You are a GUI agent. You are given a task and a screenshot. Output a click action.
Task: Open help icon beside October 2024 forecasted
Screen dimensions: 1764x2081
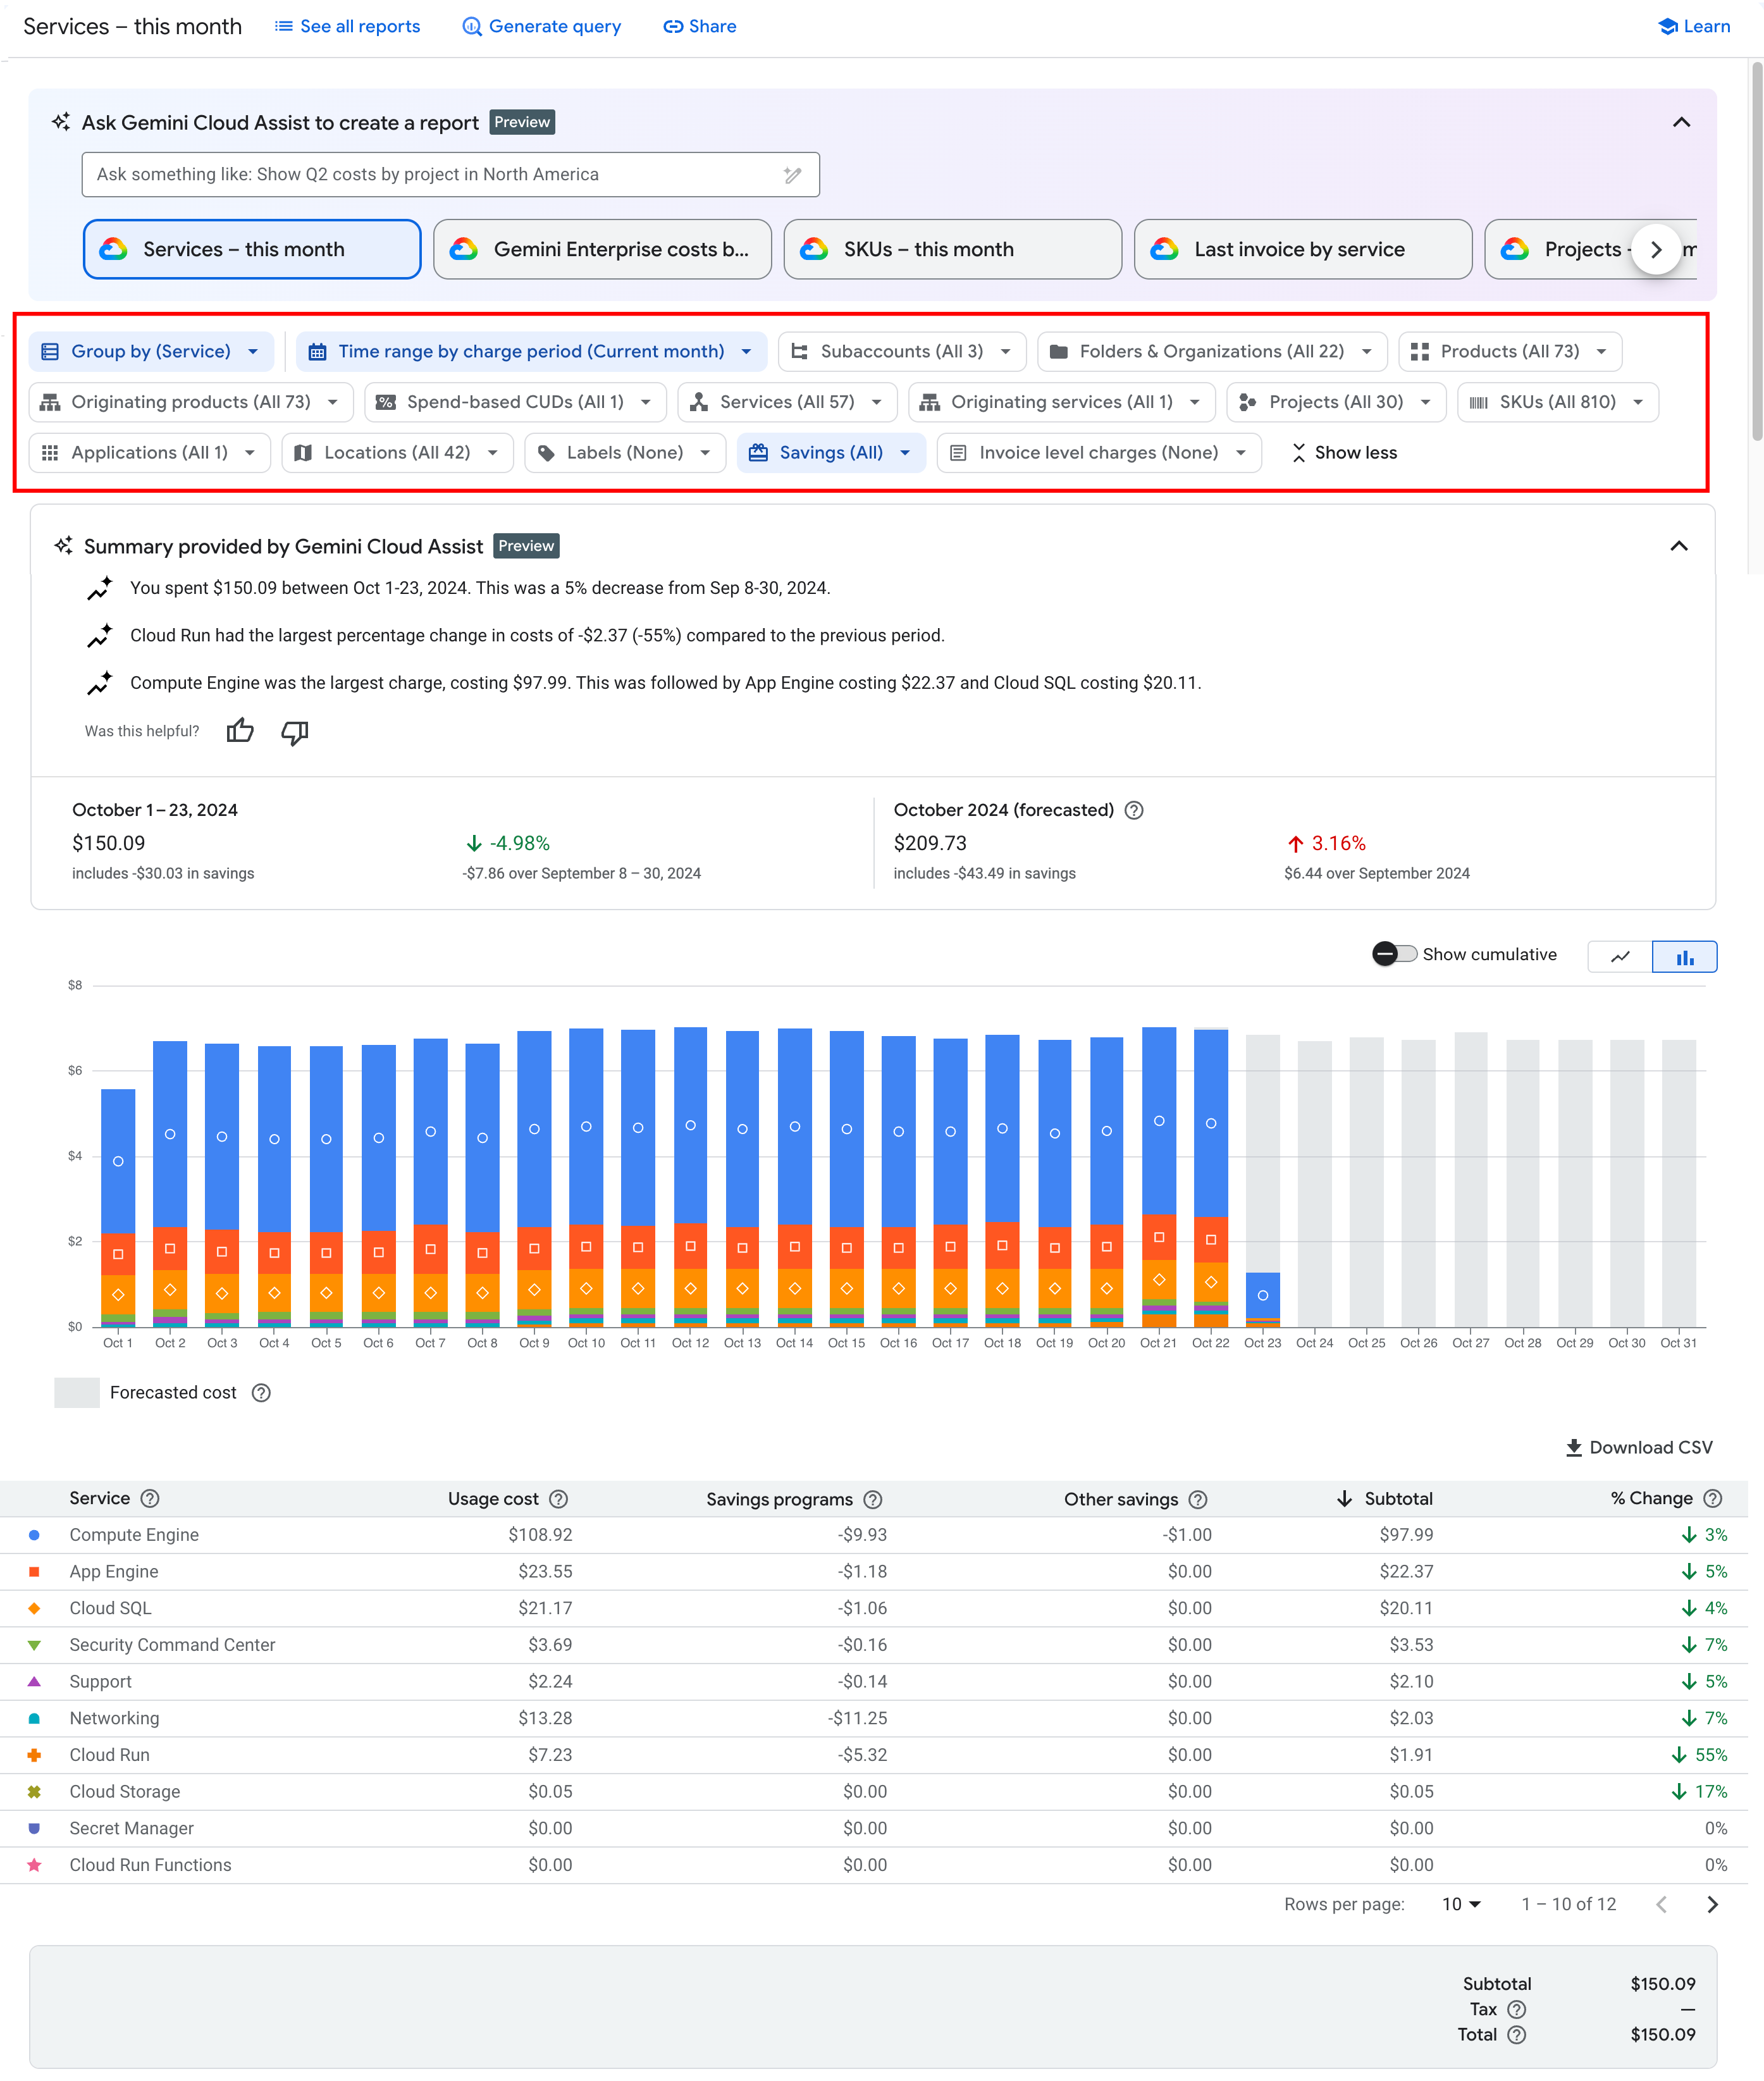pyautogui.click(x=1134, y=810)
